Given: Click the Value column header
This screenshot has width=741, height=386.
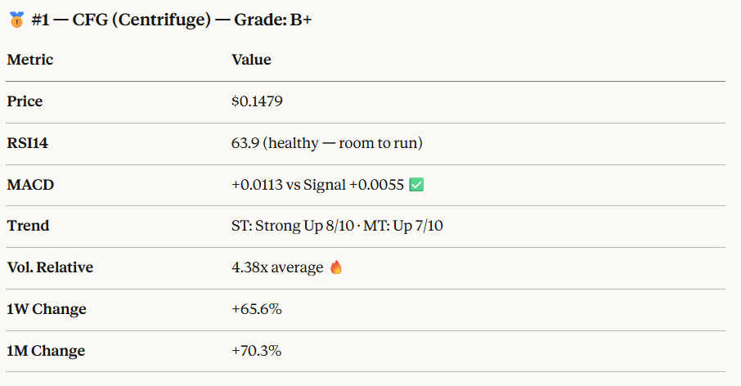Looking at the screenshot, I should pos(251,60).
